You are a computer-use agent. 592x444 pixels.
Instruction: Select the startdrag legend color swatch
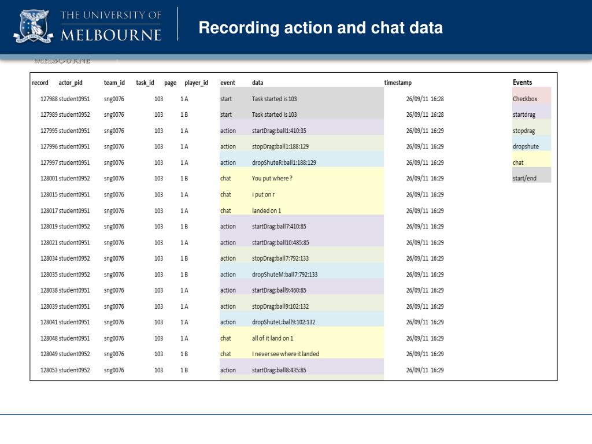532,112
